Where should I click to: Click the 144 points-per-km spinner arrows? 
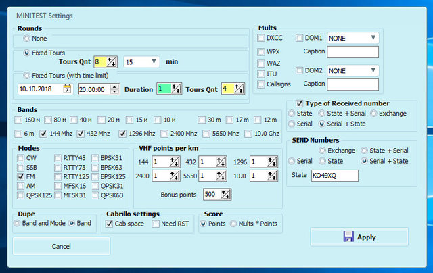point(175,162)
